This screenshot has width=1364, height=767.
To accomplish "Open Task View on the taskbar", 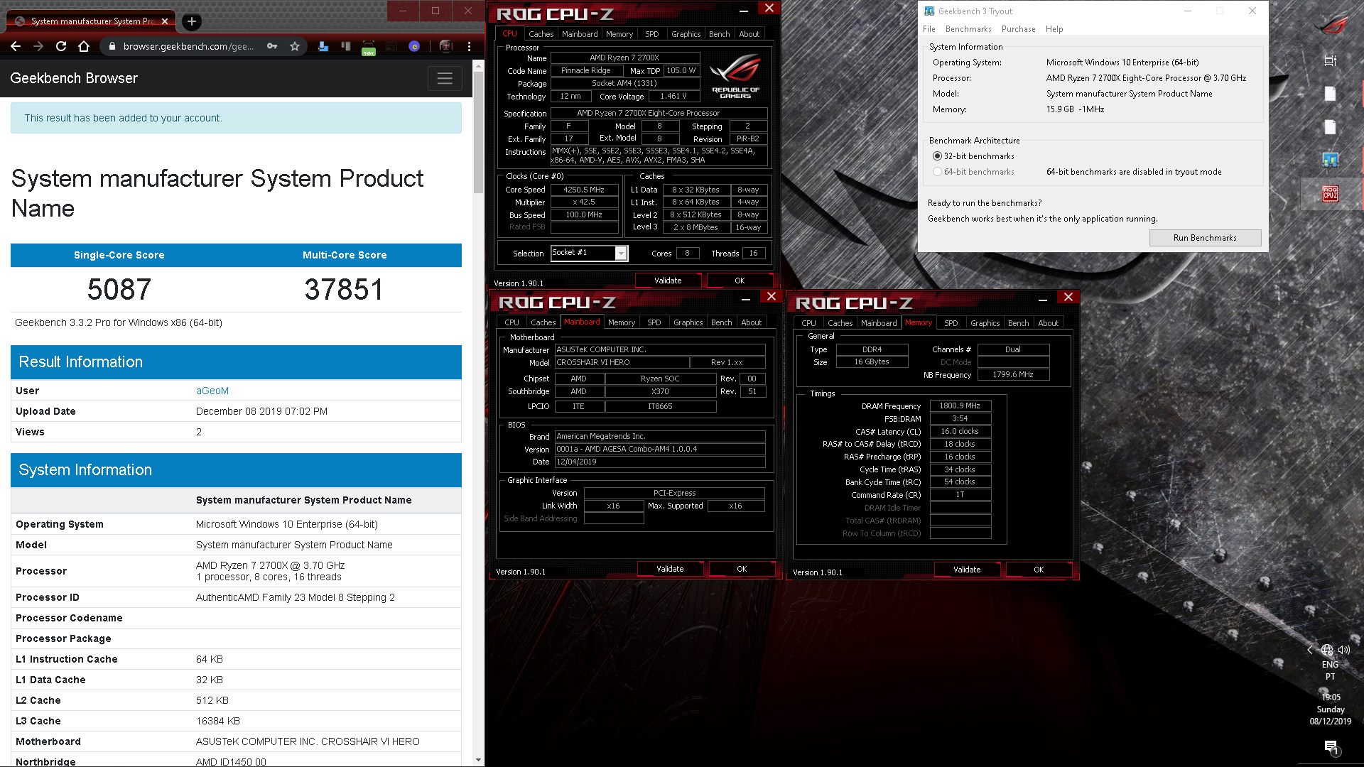I will [x=1331, y=60].
